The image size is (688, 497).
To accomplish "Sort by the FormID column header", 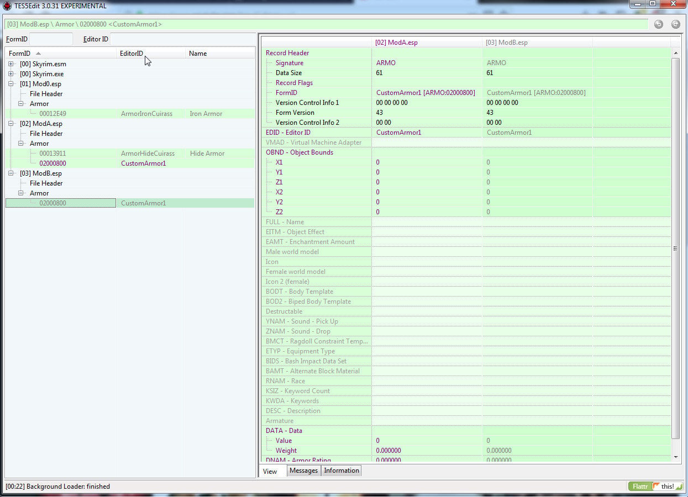I will pos(61,54).
